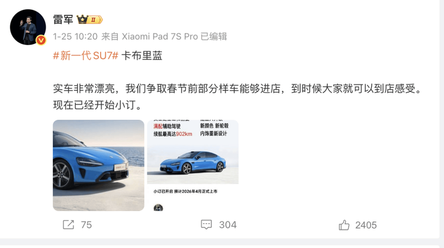Screen dimensions: 444x248
Task: Open comments via speech bubble icon
Action: tap(207, 225)
